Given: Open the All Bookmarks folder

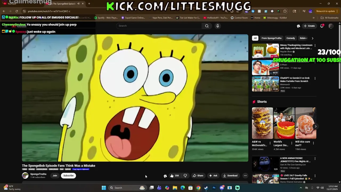Looking at the screenshot, I should click(x=330, y=18).
